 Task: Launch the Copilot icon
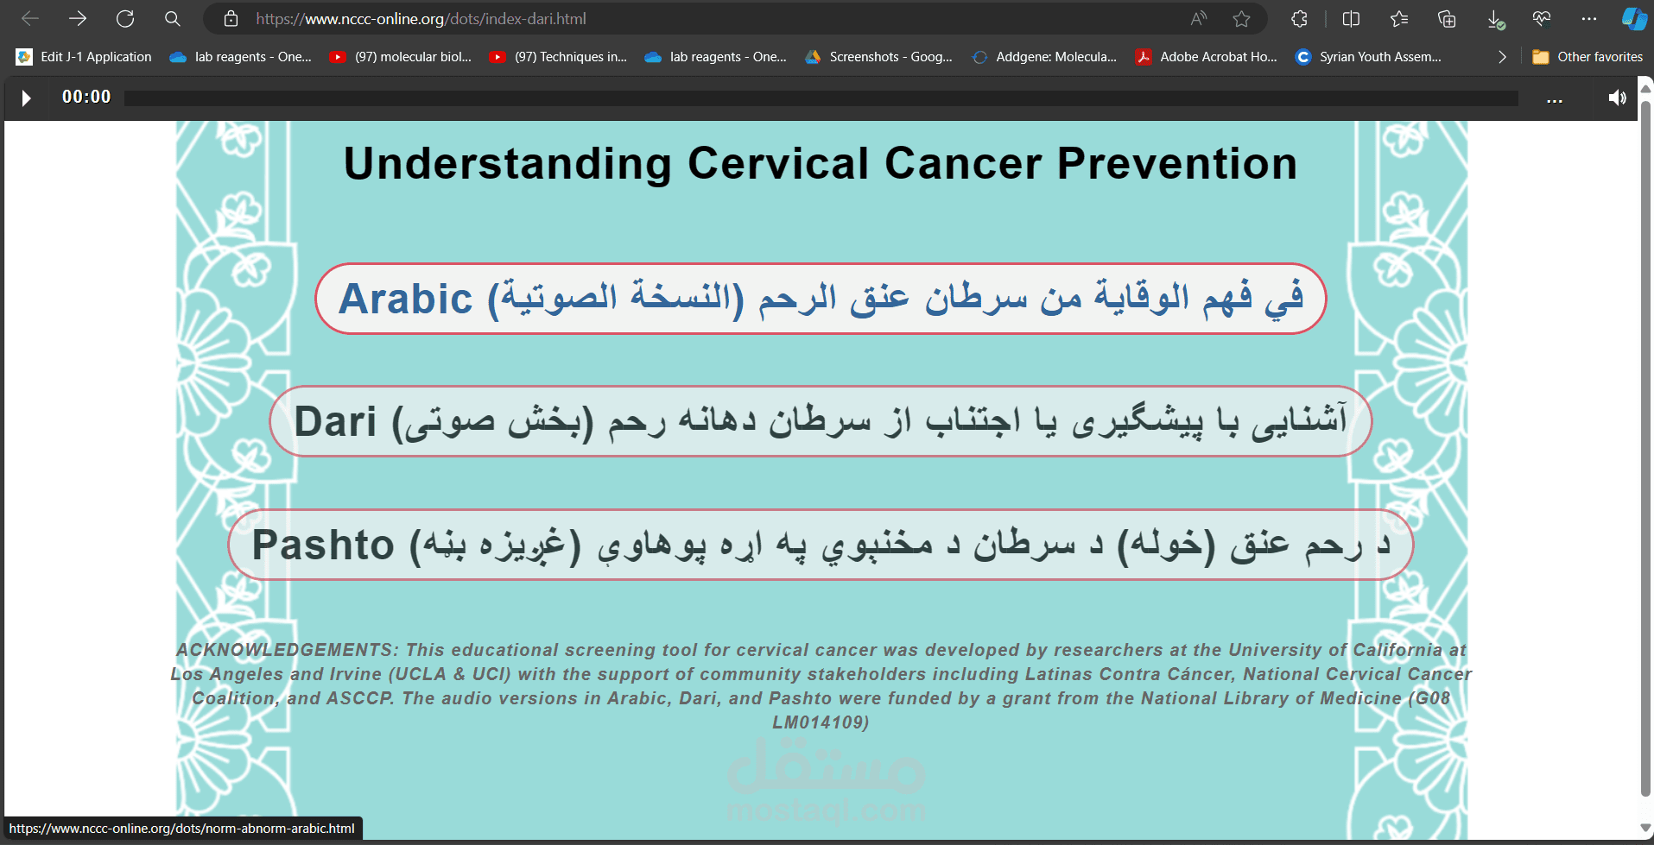coord(1633,18)
